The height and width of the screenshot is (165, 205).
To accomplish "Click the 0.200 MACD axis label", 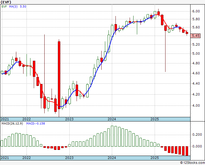I will 197,135.
